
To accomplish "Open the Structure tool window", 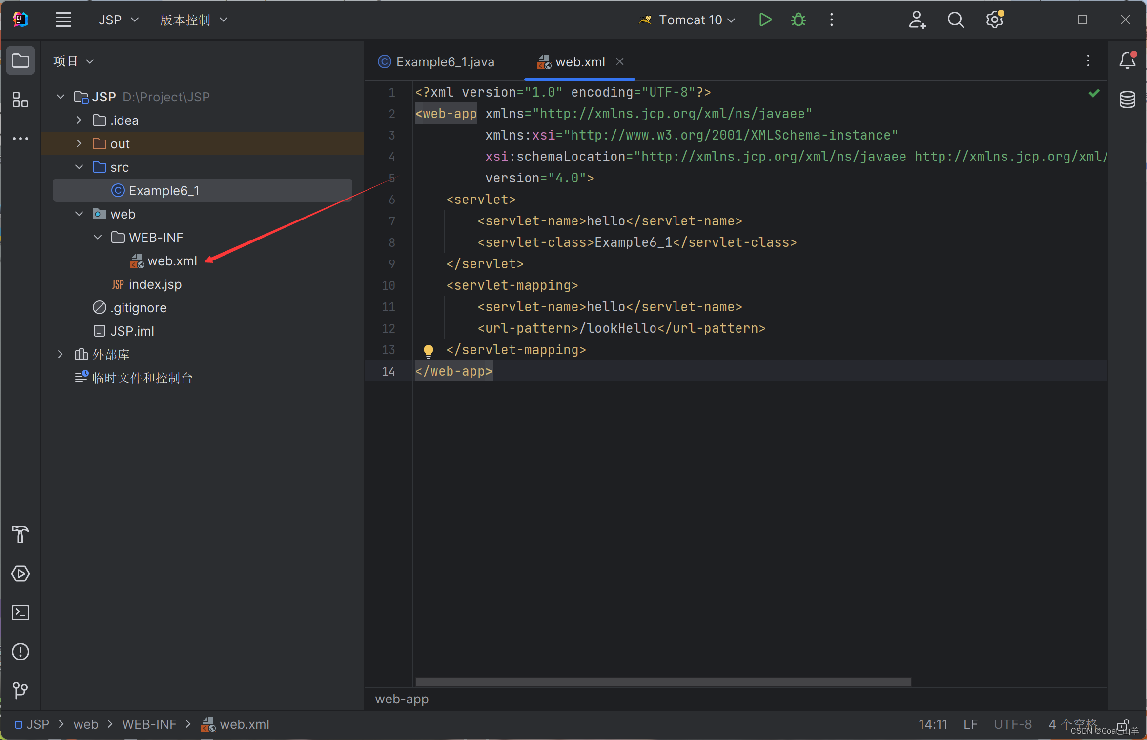I will [20, 100].
